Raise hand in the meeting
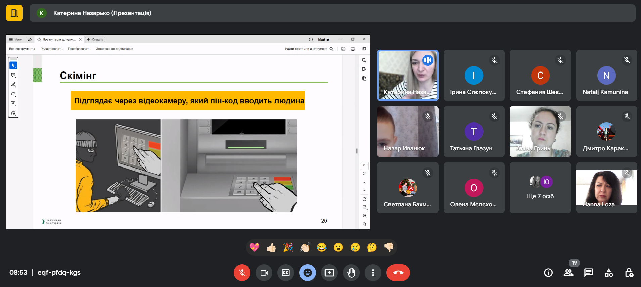The width and height of the screenshot is (641, 287). (351, 273)
